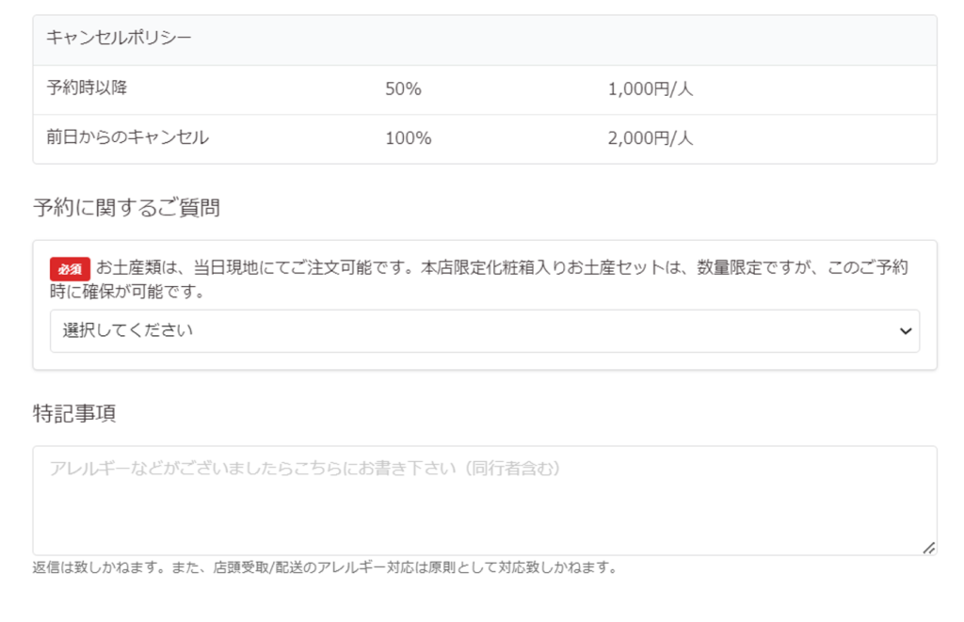
Task: Click the chevron arrow of the souvenir dropdown
Action: click(x=905, y=331)
